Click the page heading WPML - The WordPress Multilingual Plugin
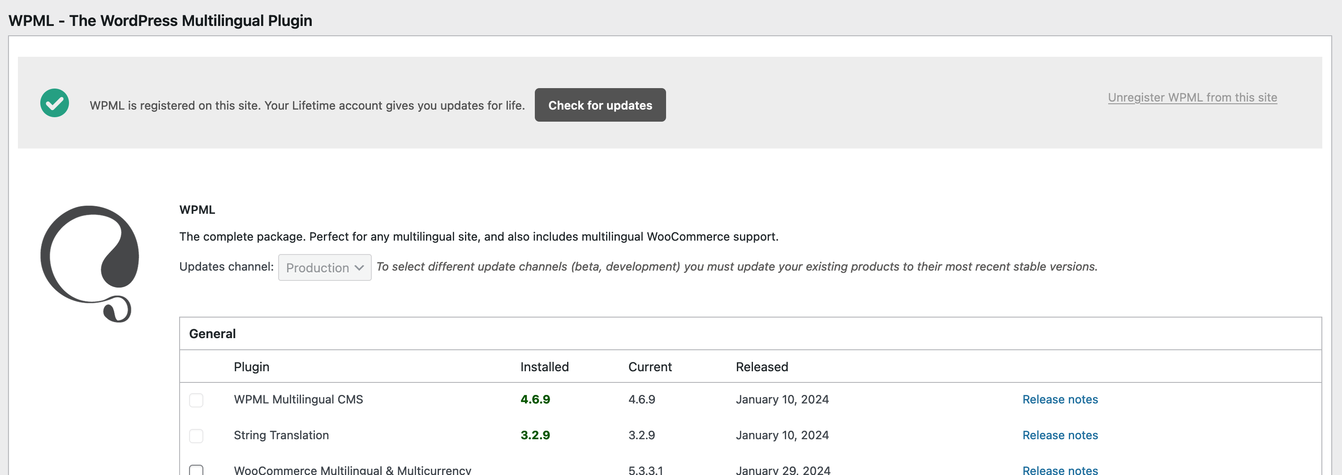Viewport: 1342px width, 475px height. click(160, 20)
